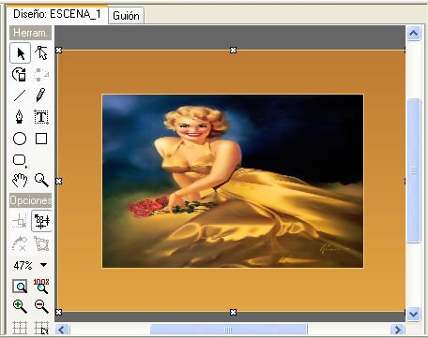
Task: Click the horizontal scrollbar right arrow
Action: (x=398, y=330)
